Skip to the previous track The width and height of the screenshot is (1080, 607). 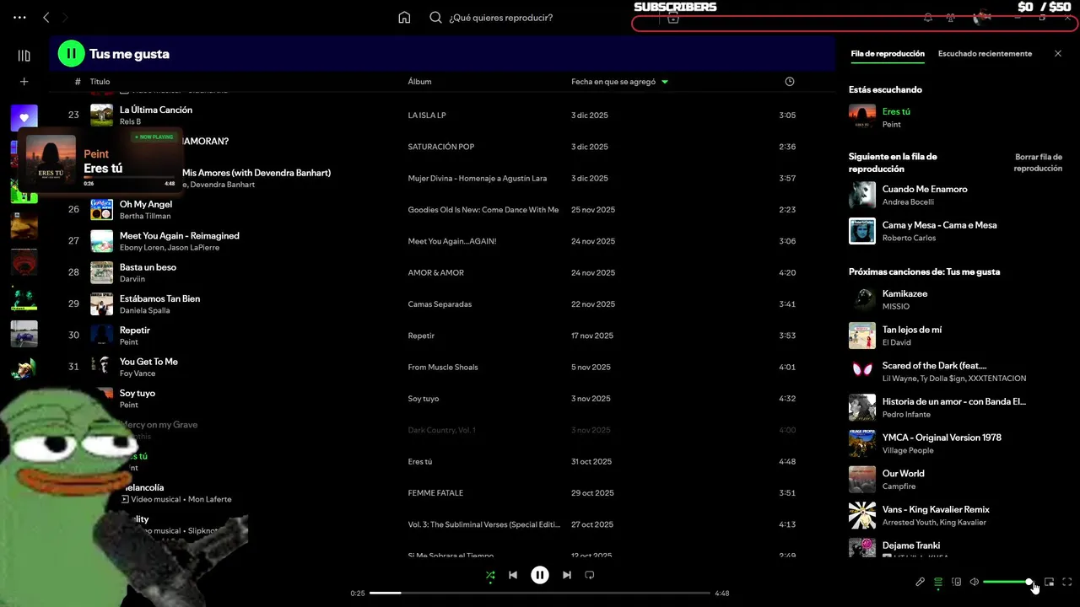512,575
